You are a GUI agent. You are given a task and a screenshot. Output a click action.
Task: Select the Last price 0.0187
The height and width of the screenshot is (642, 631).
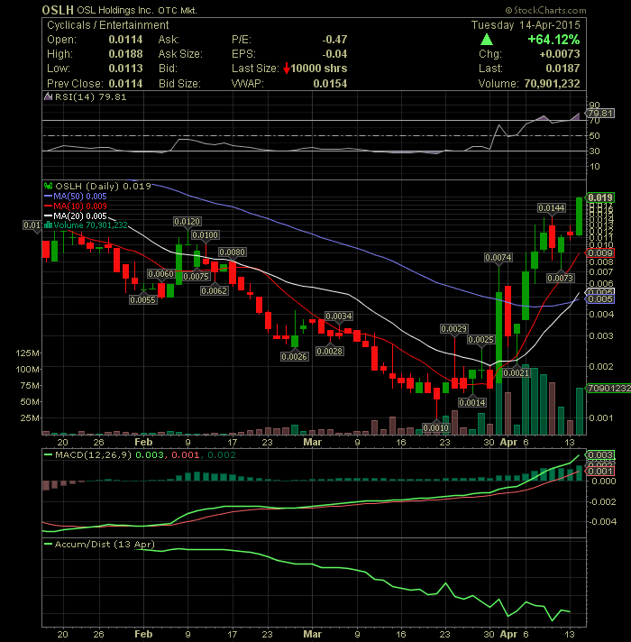tap(562, 69)
